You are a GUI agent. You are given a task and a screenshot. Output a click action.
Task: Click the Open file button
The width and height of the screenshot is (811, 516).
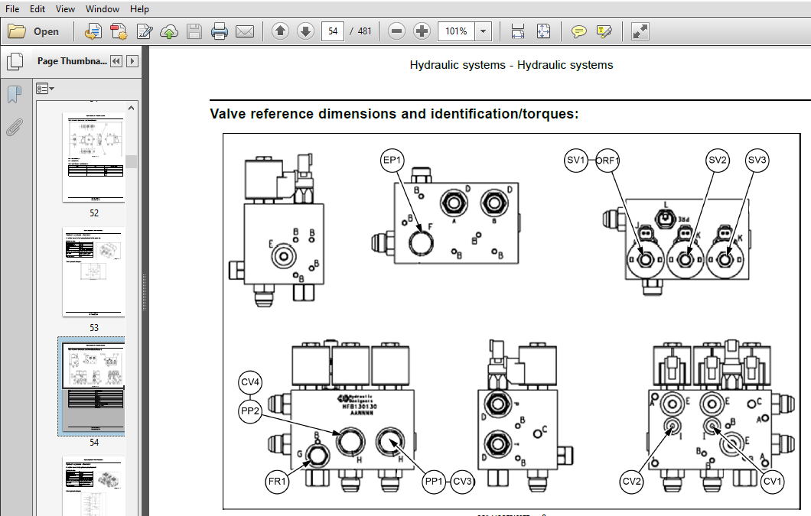click(x=34, y=31)
